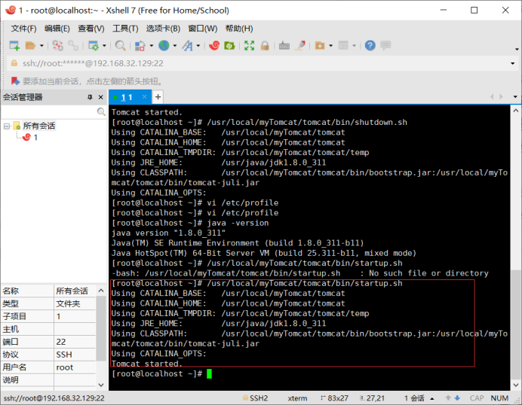The image size is (522, 405).
Task: Open the 工具(T) menu
Action: 125,29
